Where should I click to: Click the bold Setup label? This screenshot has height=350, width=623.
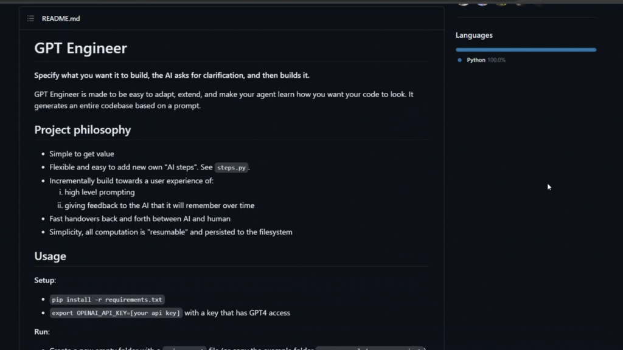coord(45,281)
